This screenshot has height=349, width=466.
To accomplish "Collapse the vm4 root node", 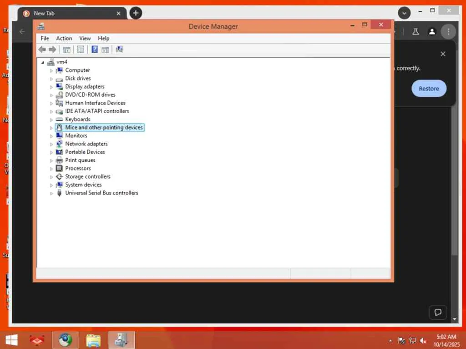I will (43, 62).
